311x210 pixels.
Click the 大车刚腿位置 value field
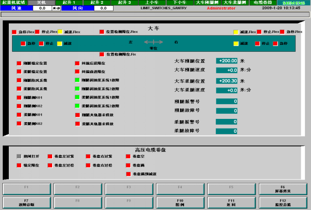pos(226,61)
